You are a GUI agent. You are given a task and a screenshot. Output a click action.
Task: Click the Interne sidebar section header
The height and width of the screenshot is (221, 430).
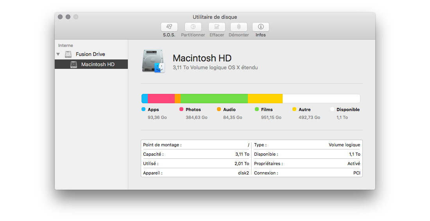click(66, 45)
